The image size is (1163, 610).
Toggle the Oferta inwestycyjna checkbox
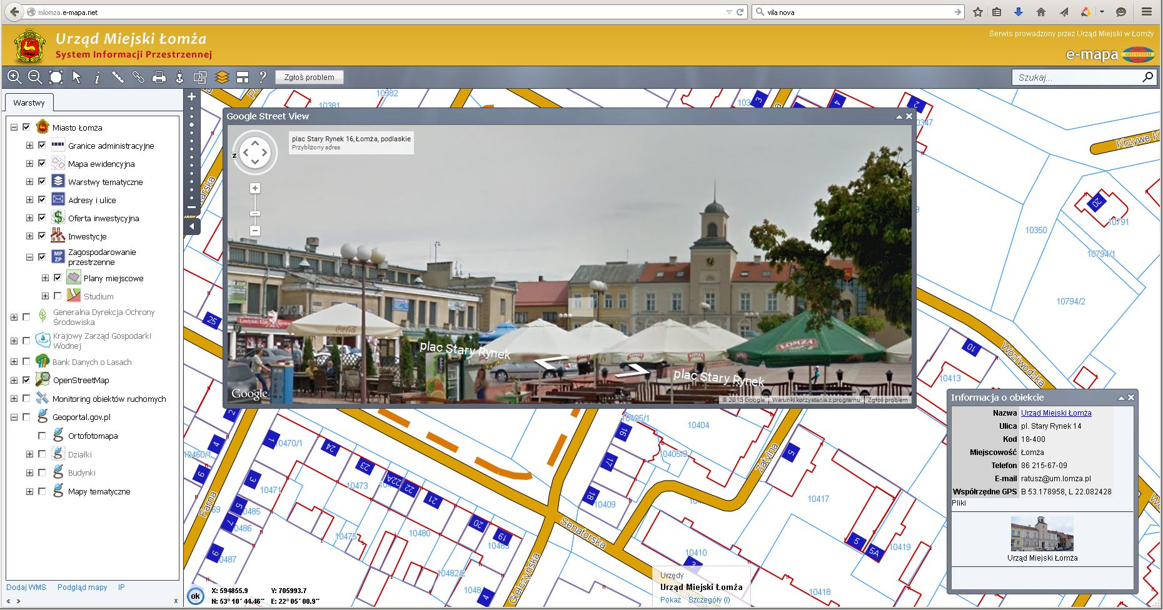tap(42, 217)
